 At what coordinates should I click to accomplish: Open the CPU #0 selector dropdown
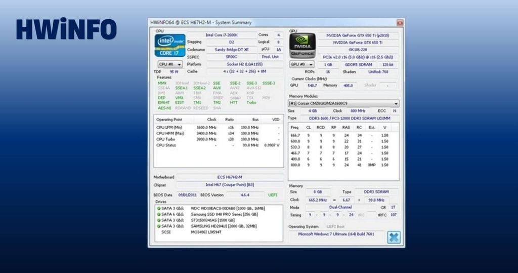170,64
